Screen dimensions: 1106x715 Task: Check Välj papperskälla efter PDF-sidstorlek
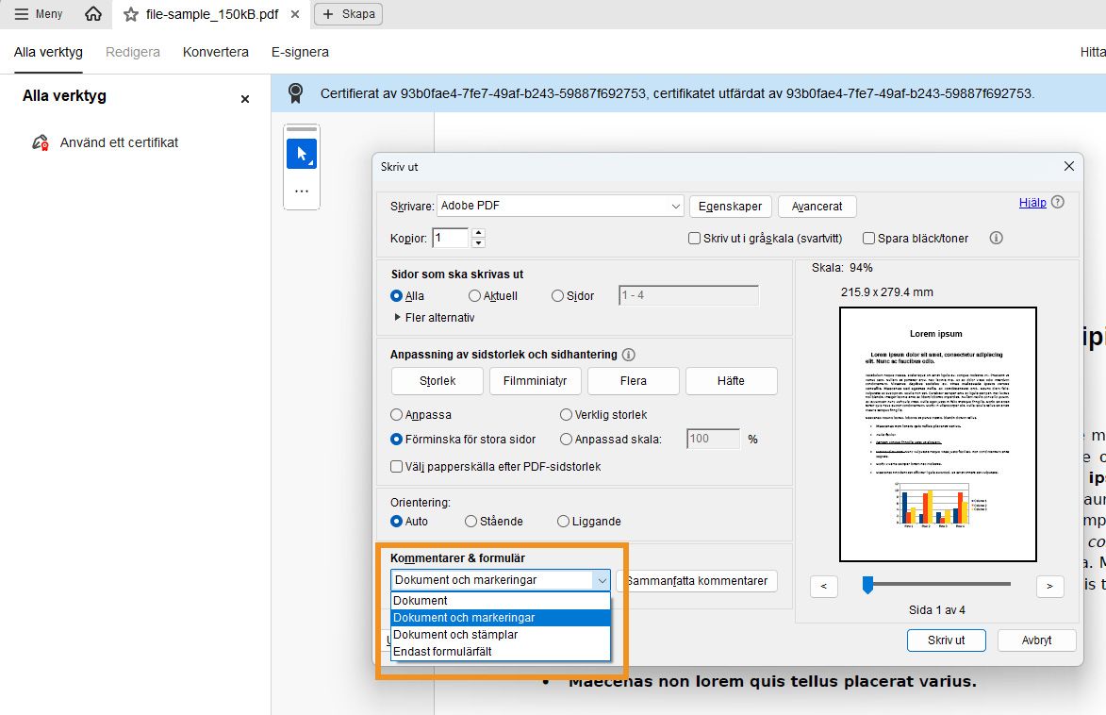[397, 466]
